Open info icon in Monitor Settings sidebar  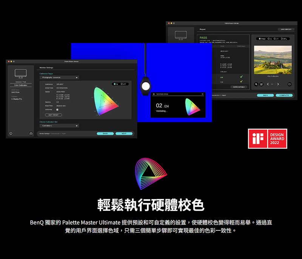[11, 133]
